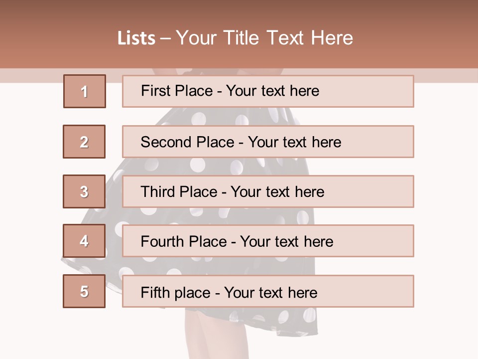The height and width of the screenshot is (359, 478).
Task: Click the bold word 'Lists' in title
Action: (136, 38)
